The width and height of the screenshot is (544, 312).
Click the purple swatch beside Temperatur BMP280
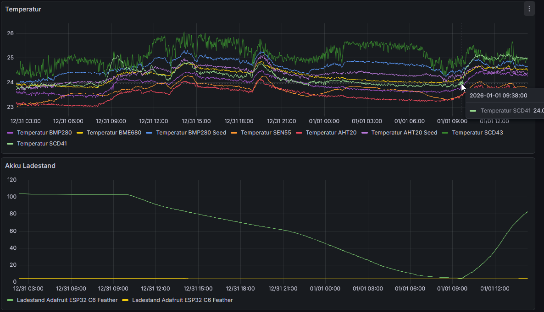pyautogui.click(x=11, y=133)
